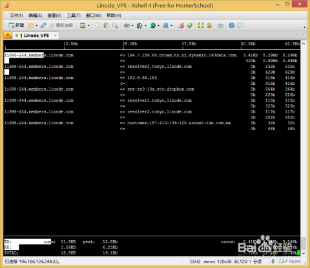Click terminal scrollbar down arrow

click(x=304, y=253)
